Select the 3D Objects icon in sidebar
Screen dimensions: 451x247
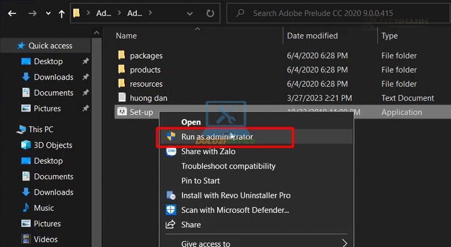(26, 145)
